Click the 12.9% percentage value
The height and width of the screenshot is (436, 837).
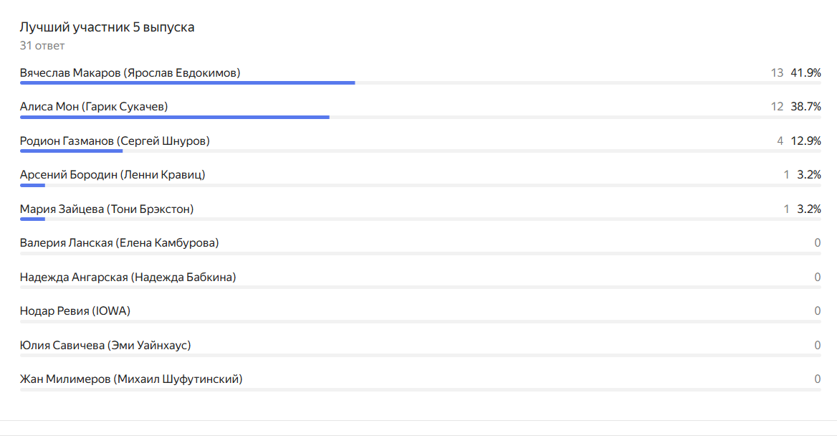805,141
